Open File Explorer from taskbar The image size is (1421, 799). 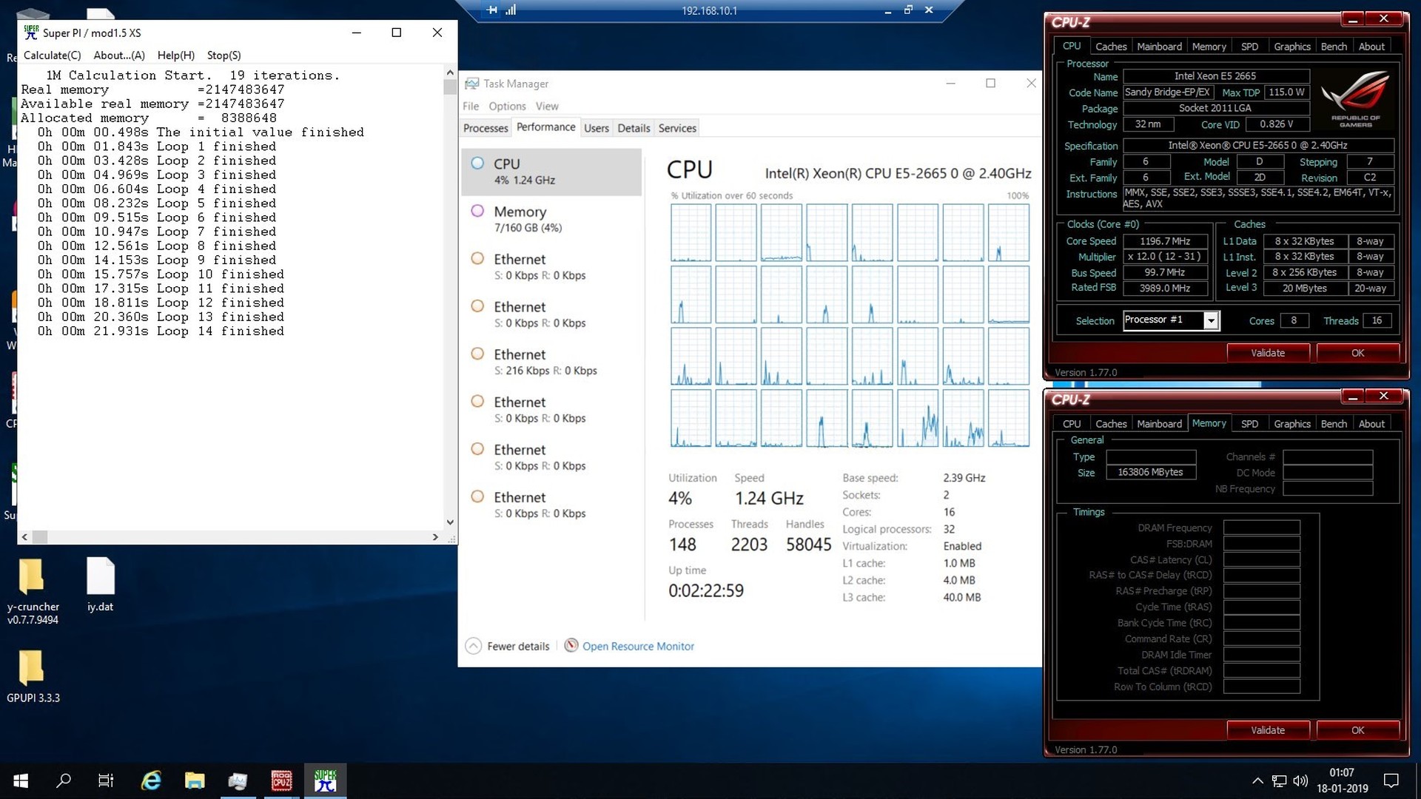pyautogui.click(x=195, y=781)
